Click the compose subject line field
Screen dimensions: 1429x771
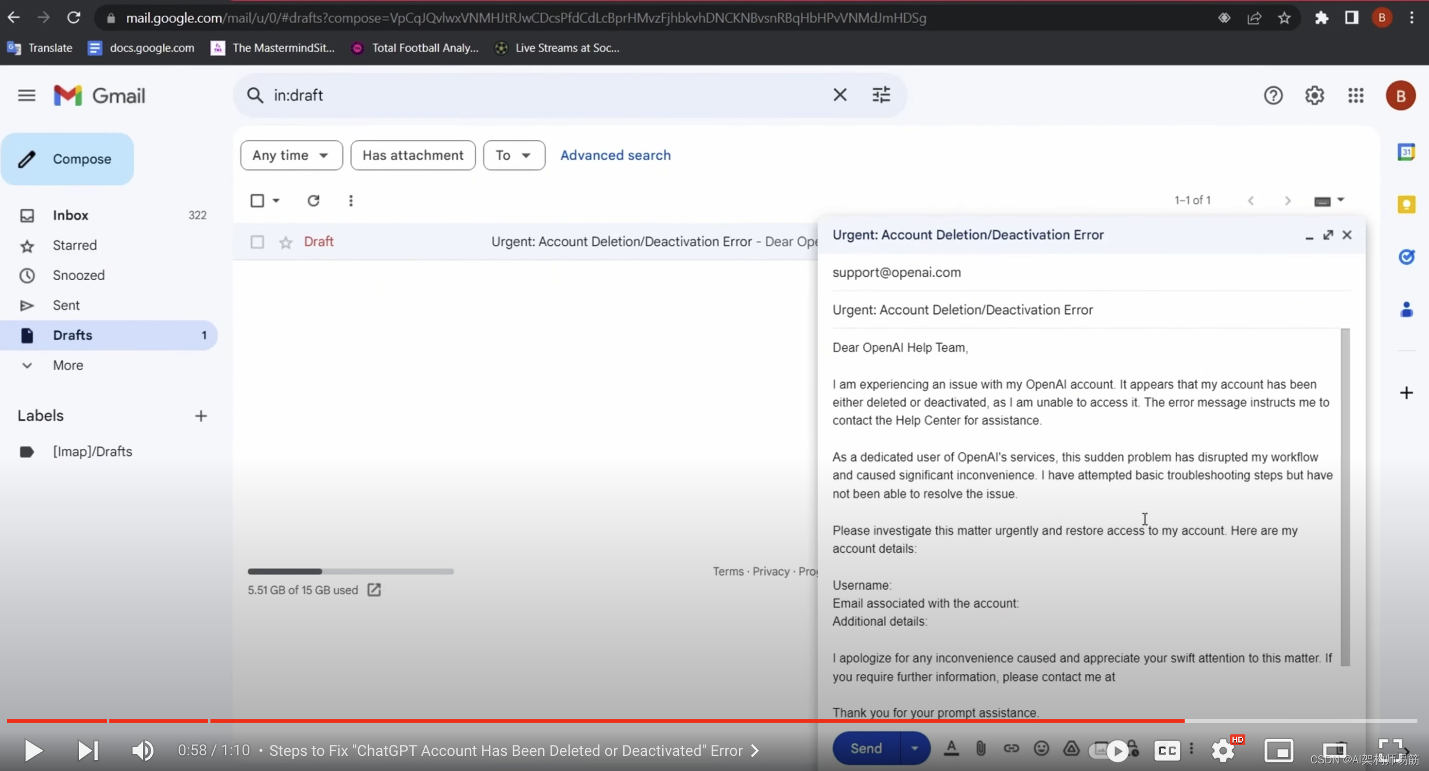(x=1091, y=310)
